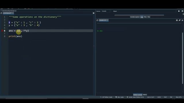Click the file path label above the editor
Image resolution: width=184 pixels, height=103 pixels.
pyautogui.click(x=8, y=11)
